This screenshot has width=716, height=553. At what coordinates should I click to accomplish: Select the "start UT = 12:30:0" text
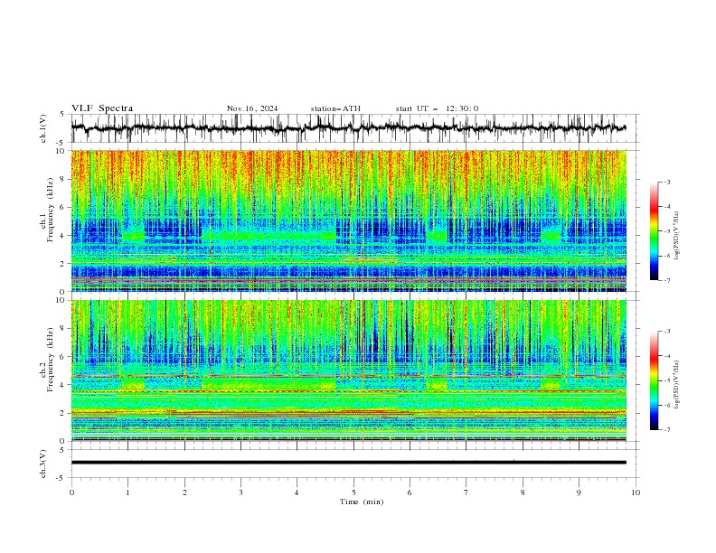click(x=437, y=108)
